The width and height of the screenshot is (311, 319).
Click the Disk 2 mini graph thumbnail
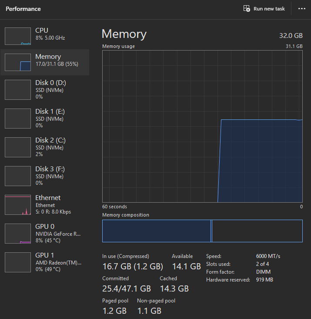point(18,147)
